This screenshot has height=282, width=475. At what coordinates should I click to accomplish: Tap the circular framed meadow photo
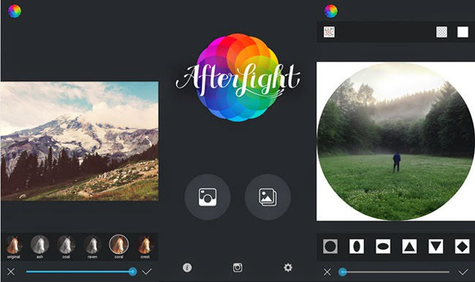pos(395,142)
